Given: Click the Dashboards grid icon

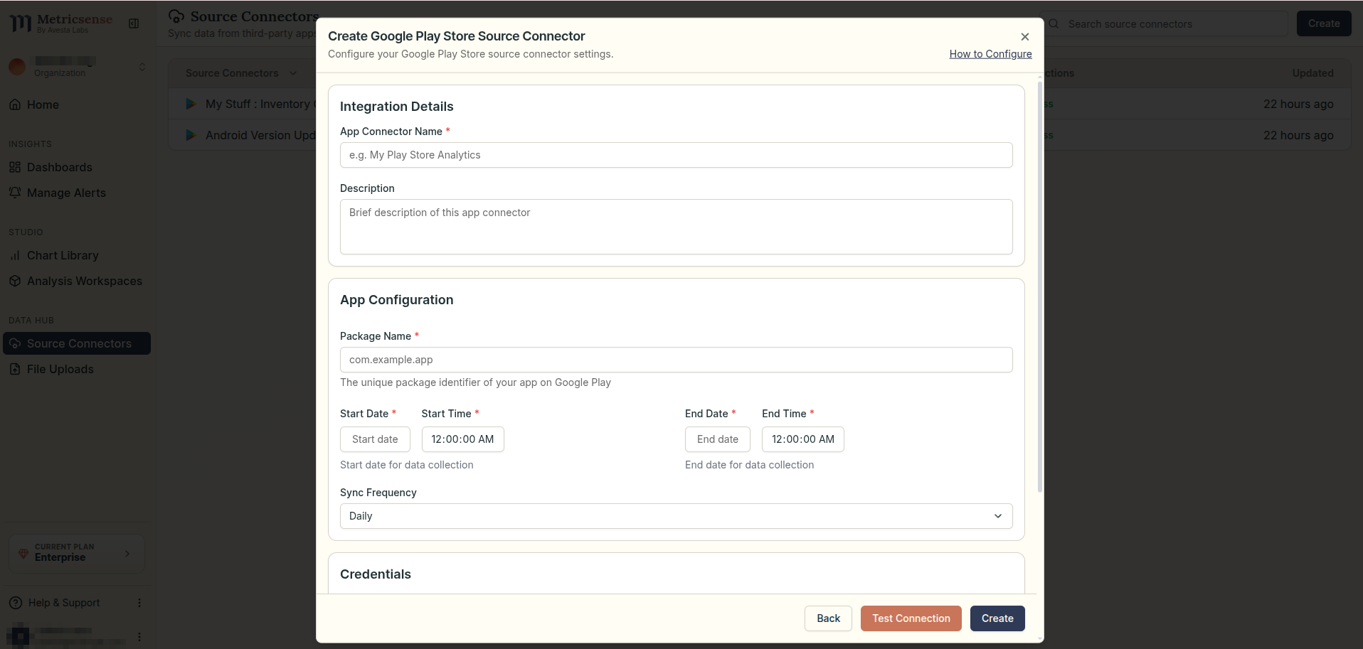Looking at the screenshot, I should click(x=15, y=167).
